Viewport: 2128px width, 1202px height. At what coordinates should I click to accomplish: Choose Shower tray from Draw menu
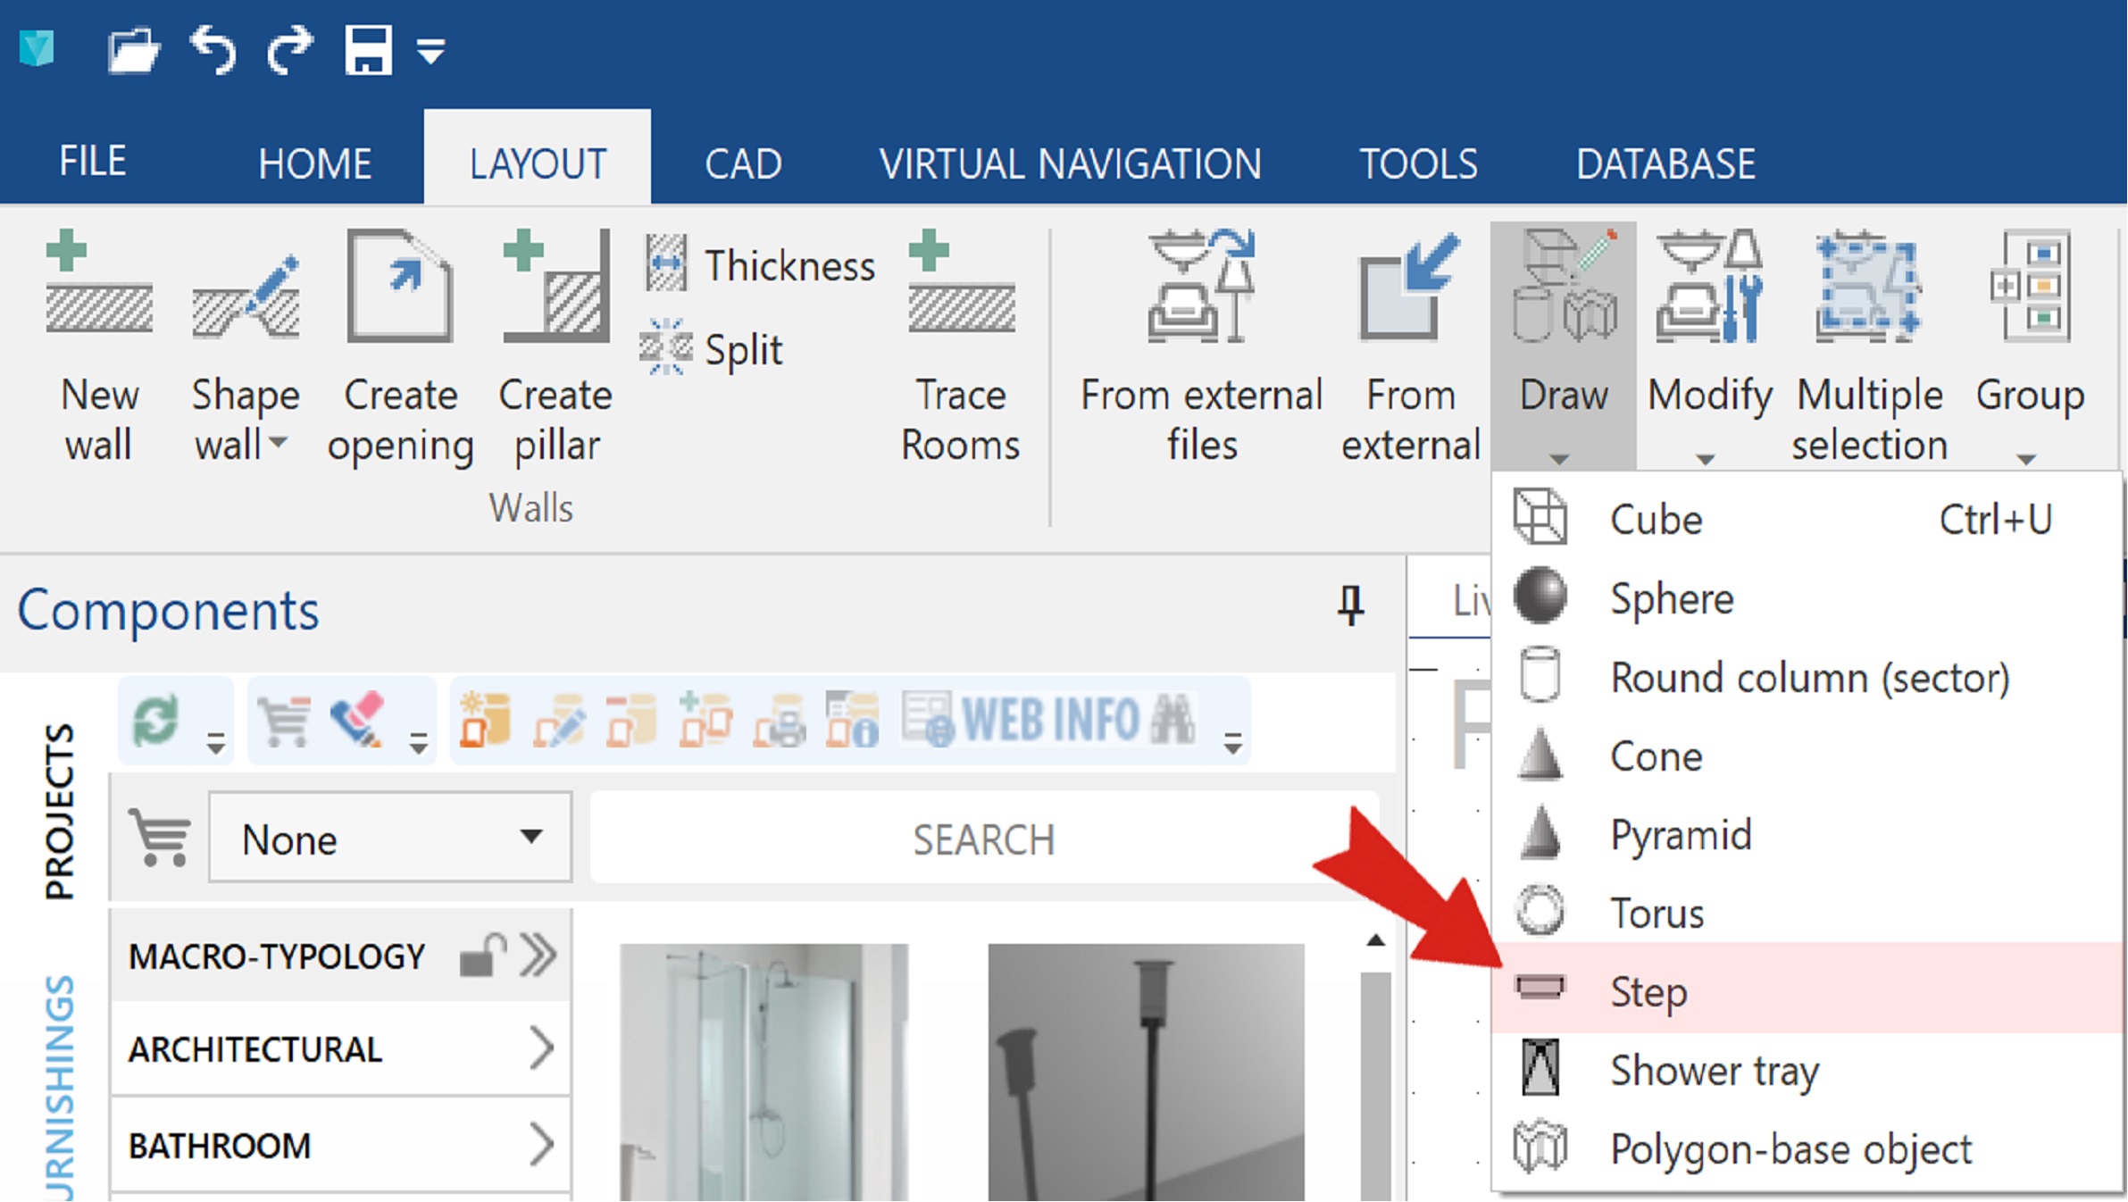pyautogui.click(x=1807, y=1069)
